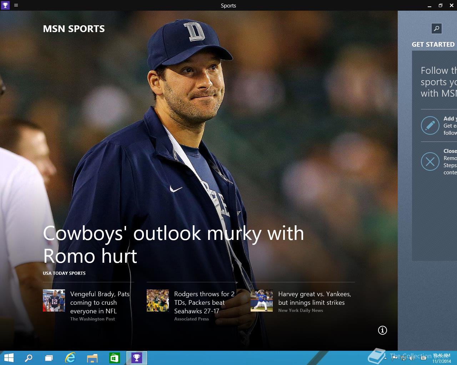This screenshot has width=457, height=365.
Task: Open the hamburger app menu in title bar
Action: 16,5
